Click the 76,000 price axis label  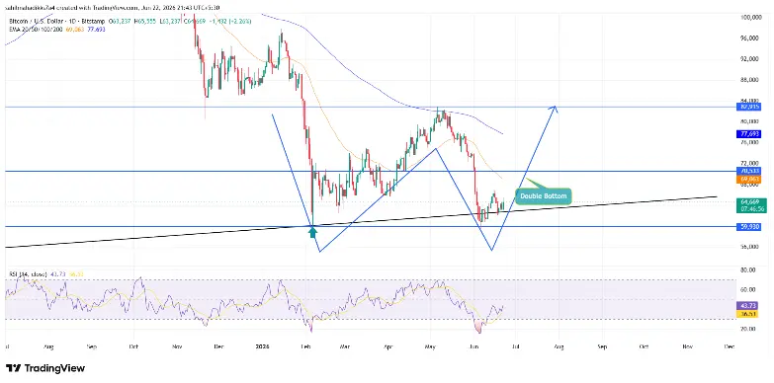[x=750, y=142]
